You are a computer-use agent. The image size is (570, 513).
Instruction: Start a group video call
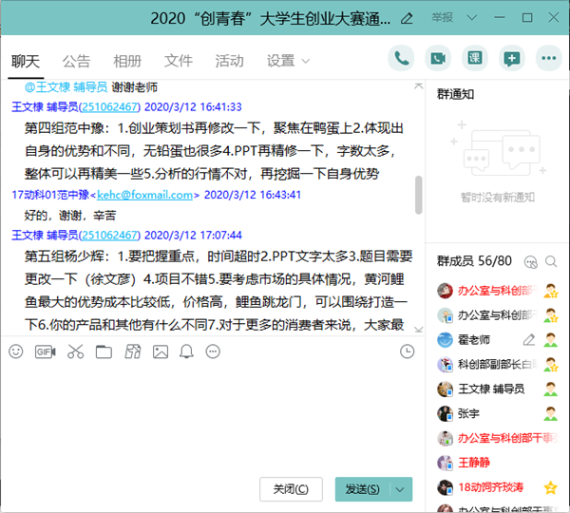point(438,59)
